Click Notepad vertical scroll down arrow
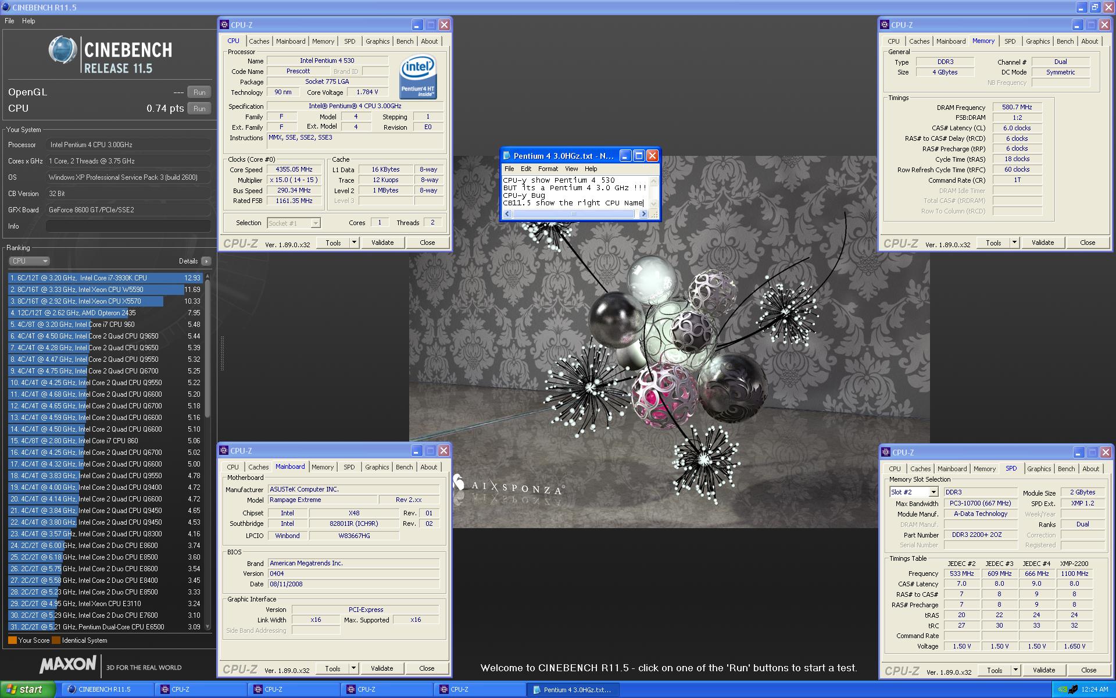1116x698 pixels. click(x=653, y=204)
